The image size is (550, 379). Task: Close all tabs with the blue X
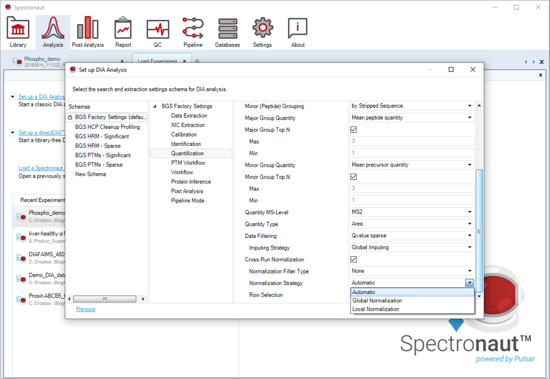point(542,62)
